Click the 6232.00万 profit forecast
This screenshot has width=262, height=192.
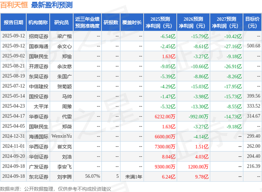tap(165, 117)
